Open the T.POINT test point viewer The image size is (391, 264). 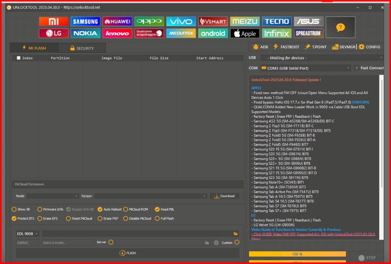coord(316,47)
